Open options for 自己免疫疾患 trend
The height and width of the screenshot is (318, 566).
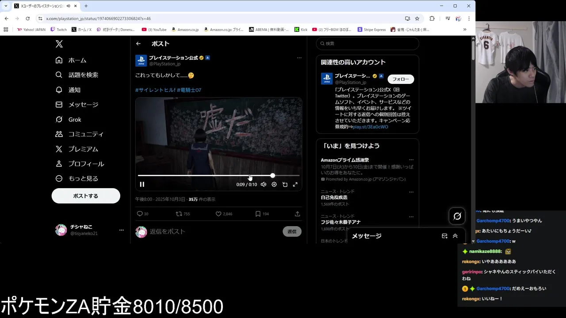(x=411, y=192)
